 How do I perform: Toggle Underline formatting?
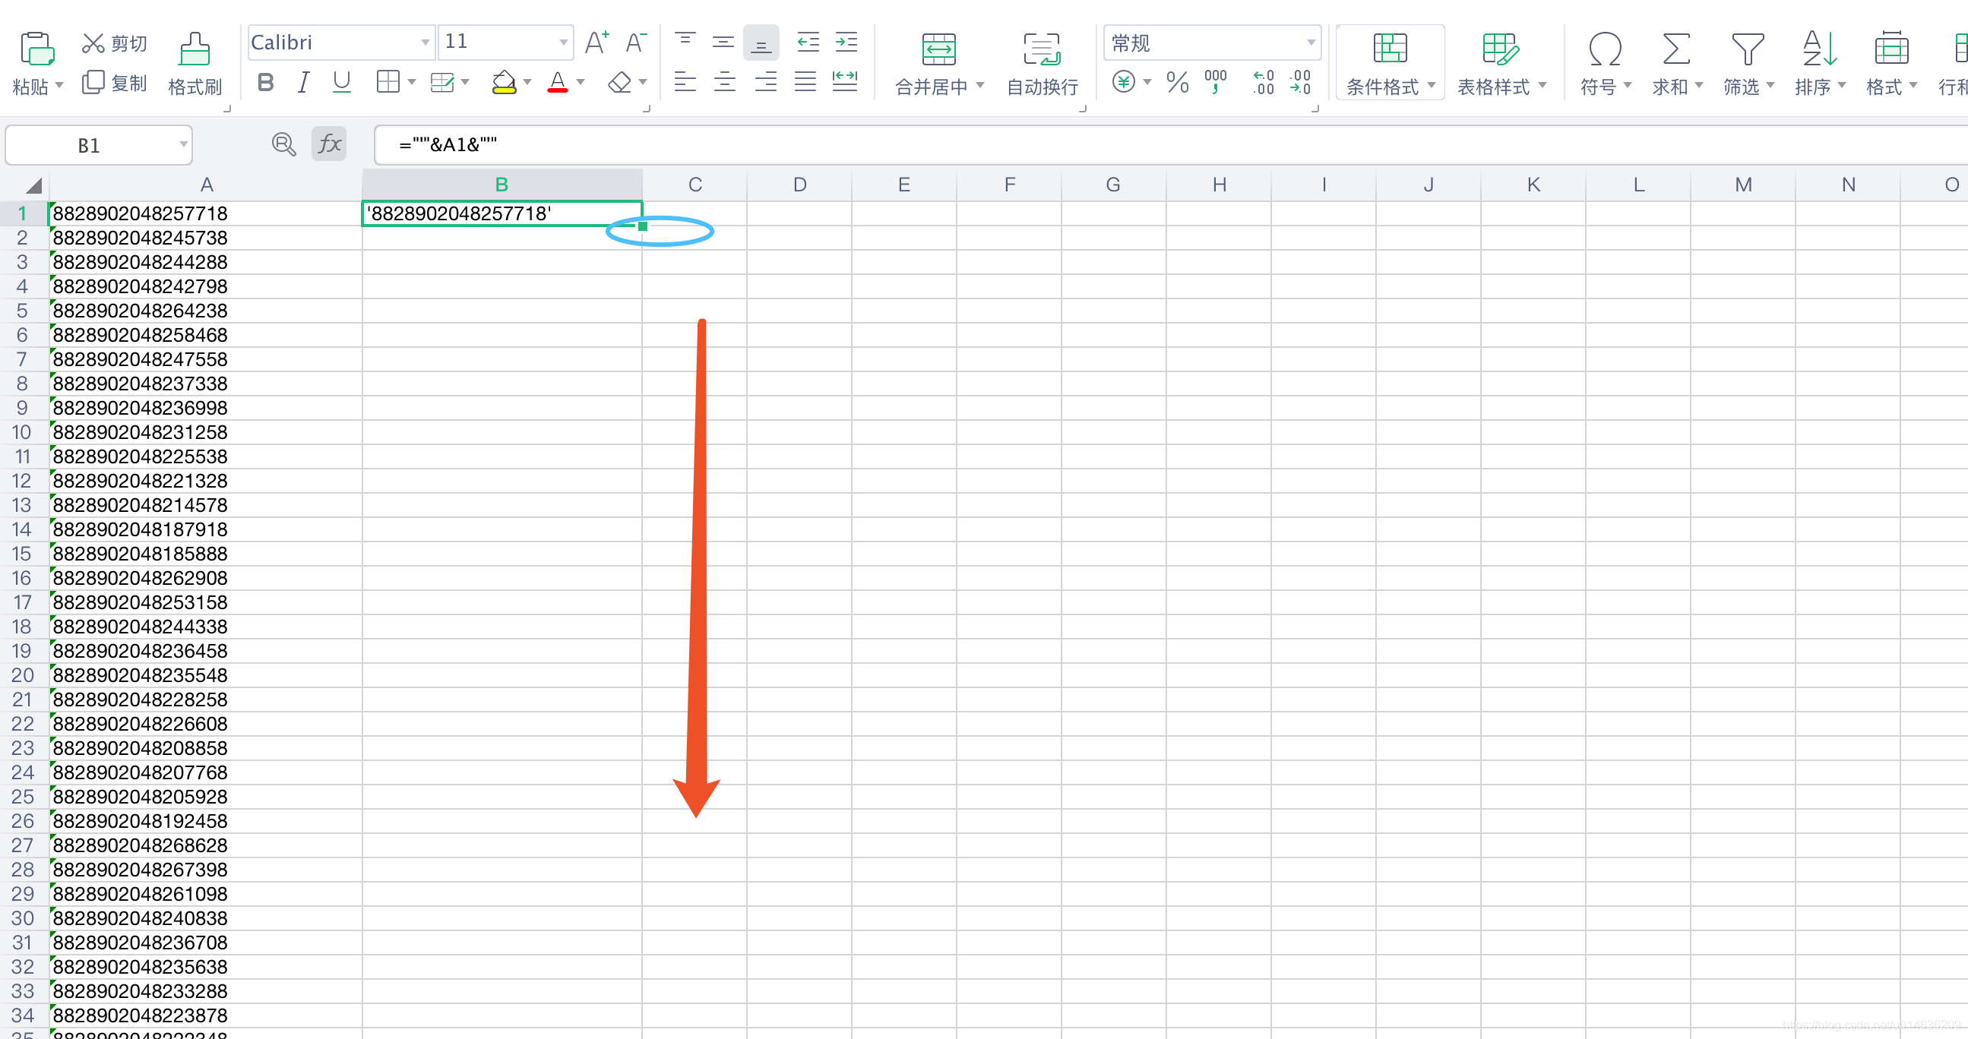341,83
